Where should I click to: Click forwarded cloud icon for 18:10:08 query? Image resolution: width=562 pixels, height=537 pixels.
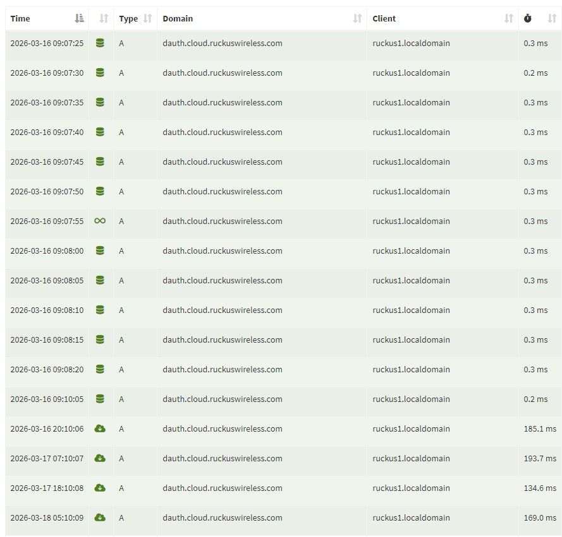tap(100, 488)
